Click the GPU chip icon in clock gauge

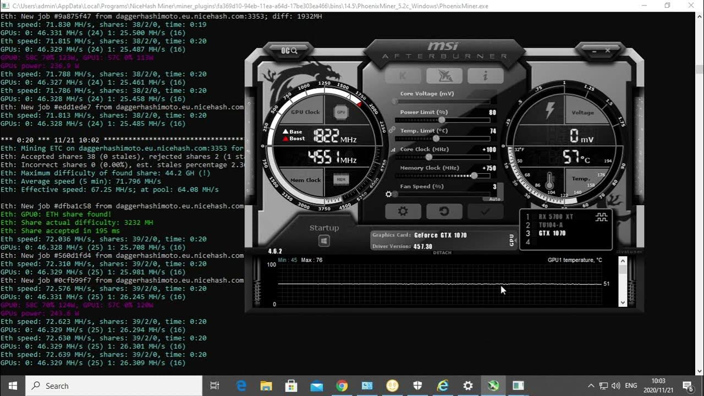341,112
